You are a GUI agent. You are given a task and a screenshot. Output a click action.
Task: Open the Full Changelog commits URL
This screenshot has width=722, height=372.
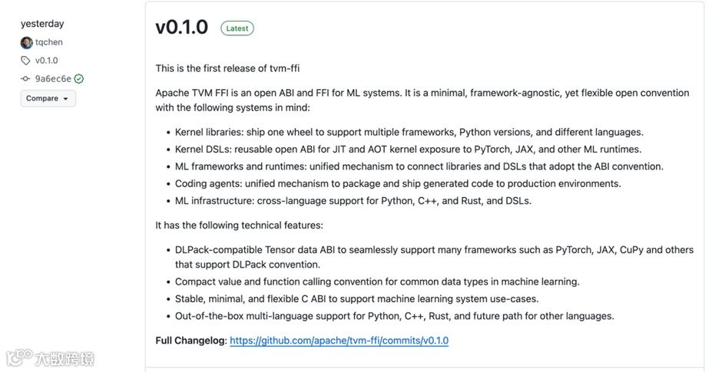pos(339,341)
